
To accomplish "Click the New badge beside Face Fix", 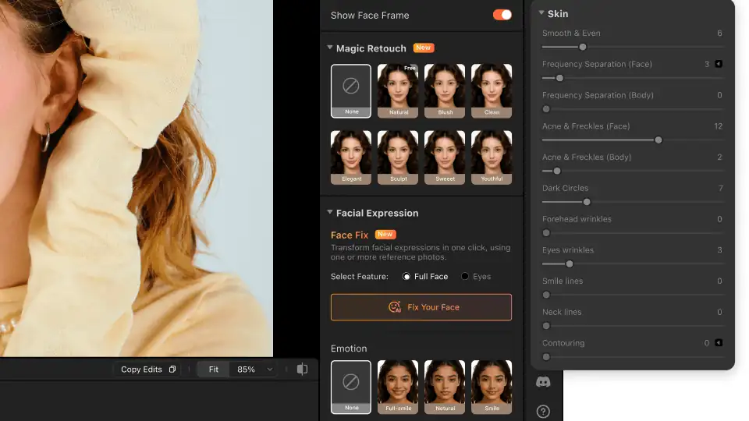I will point(385,235).
